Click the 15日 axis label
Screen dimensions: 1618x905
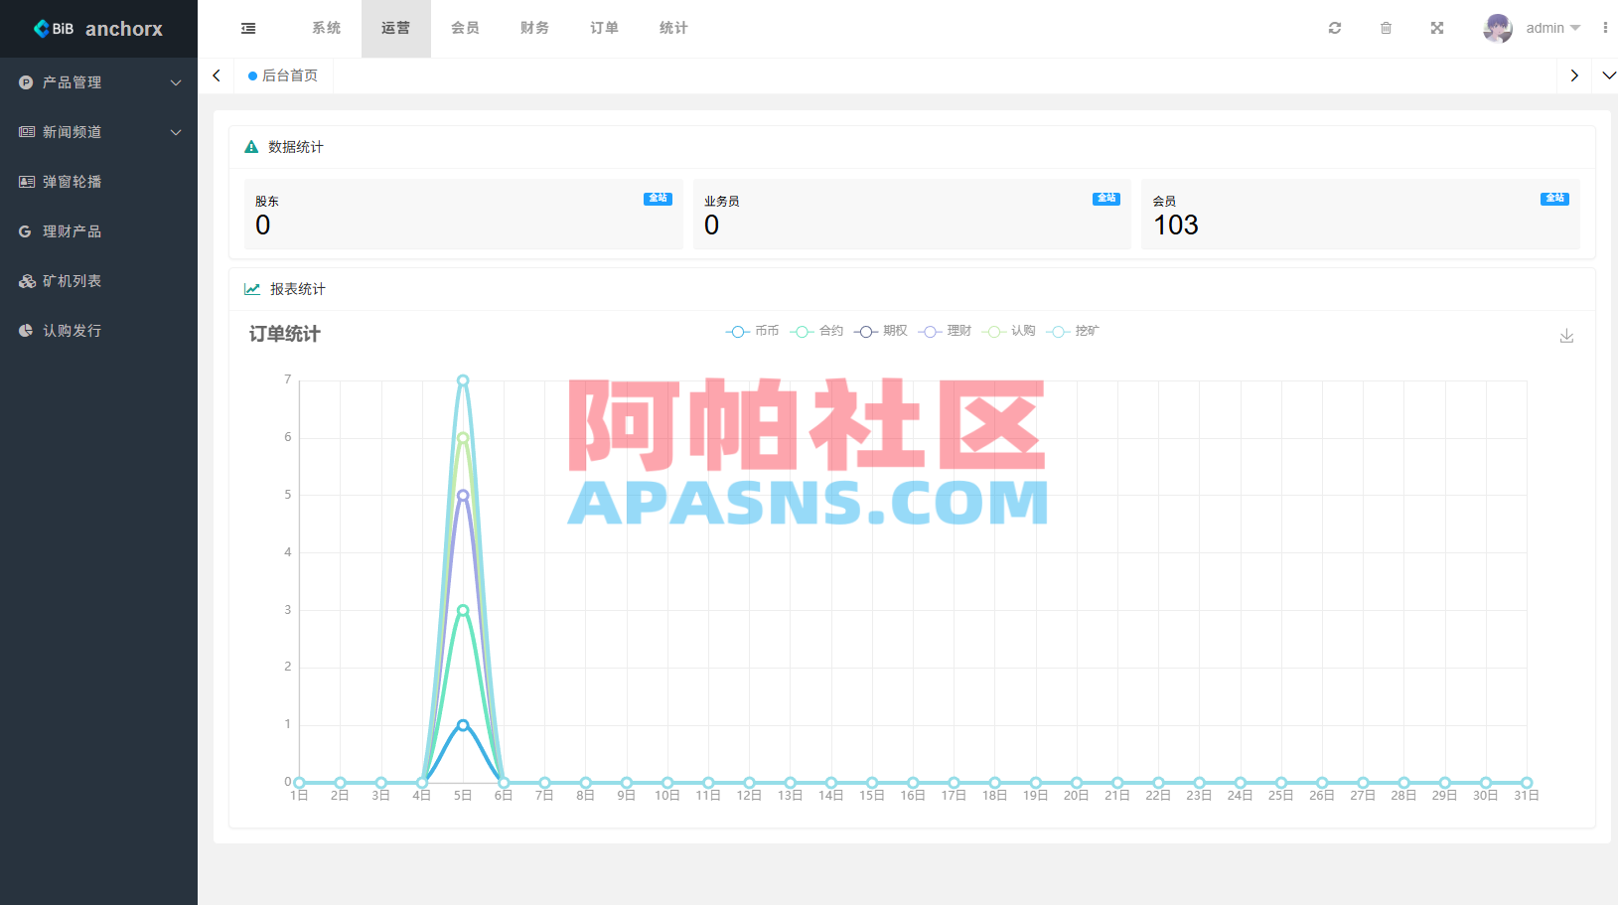[x=872, y=796]
